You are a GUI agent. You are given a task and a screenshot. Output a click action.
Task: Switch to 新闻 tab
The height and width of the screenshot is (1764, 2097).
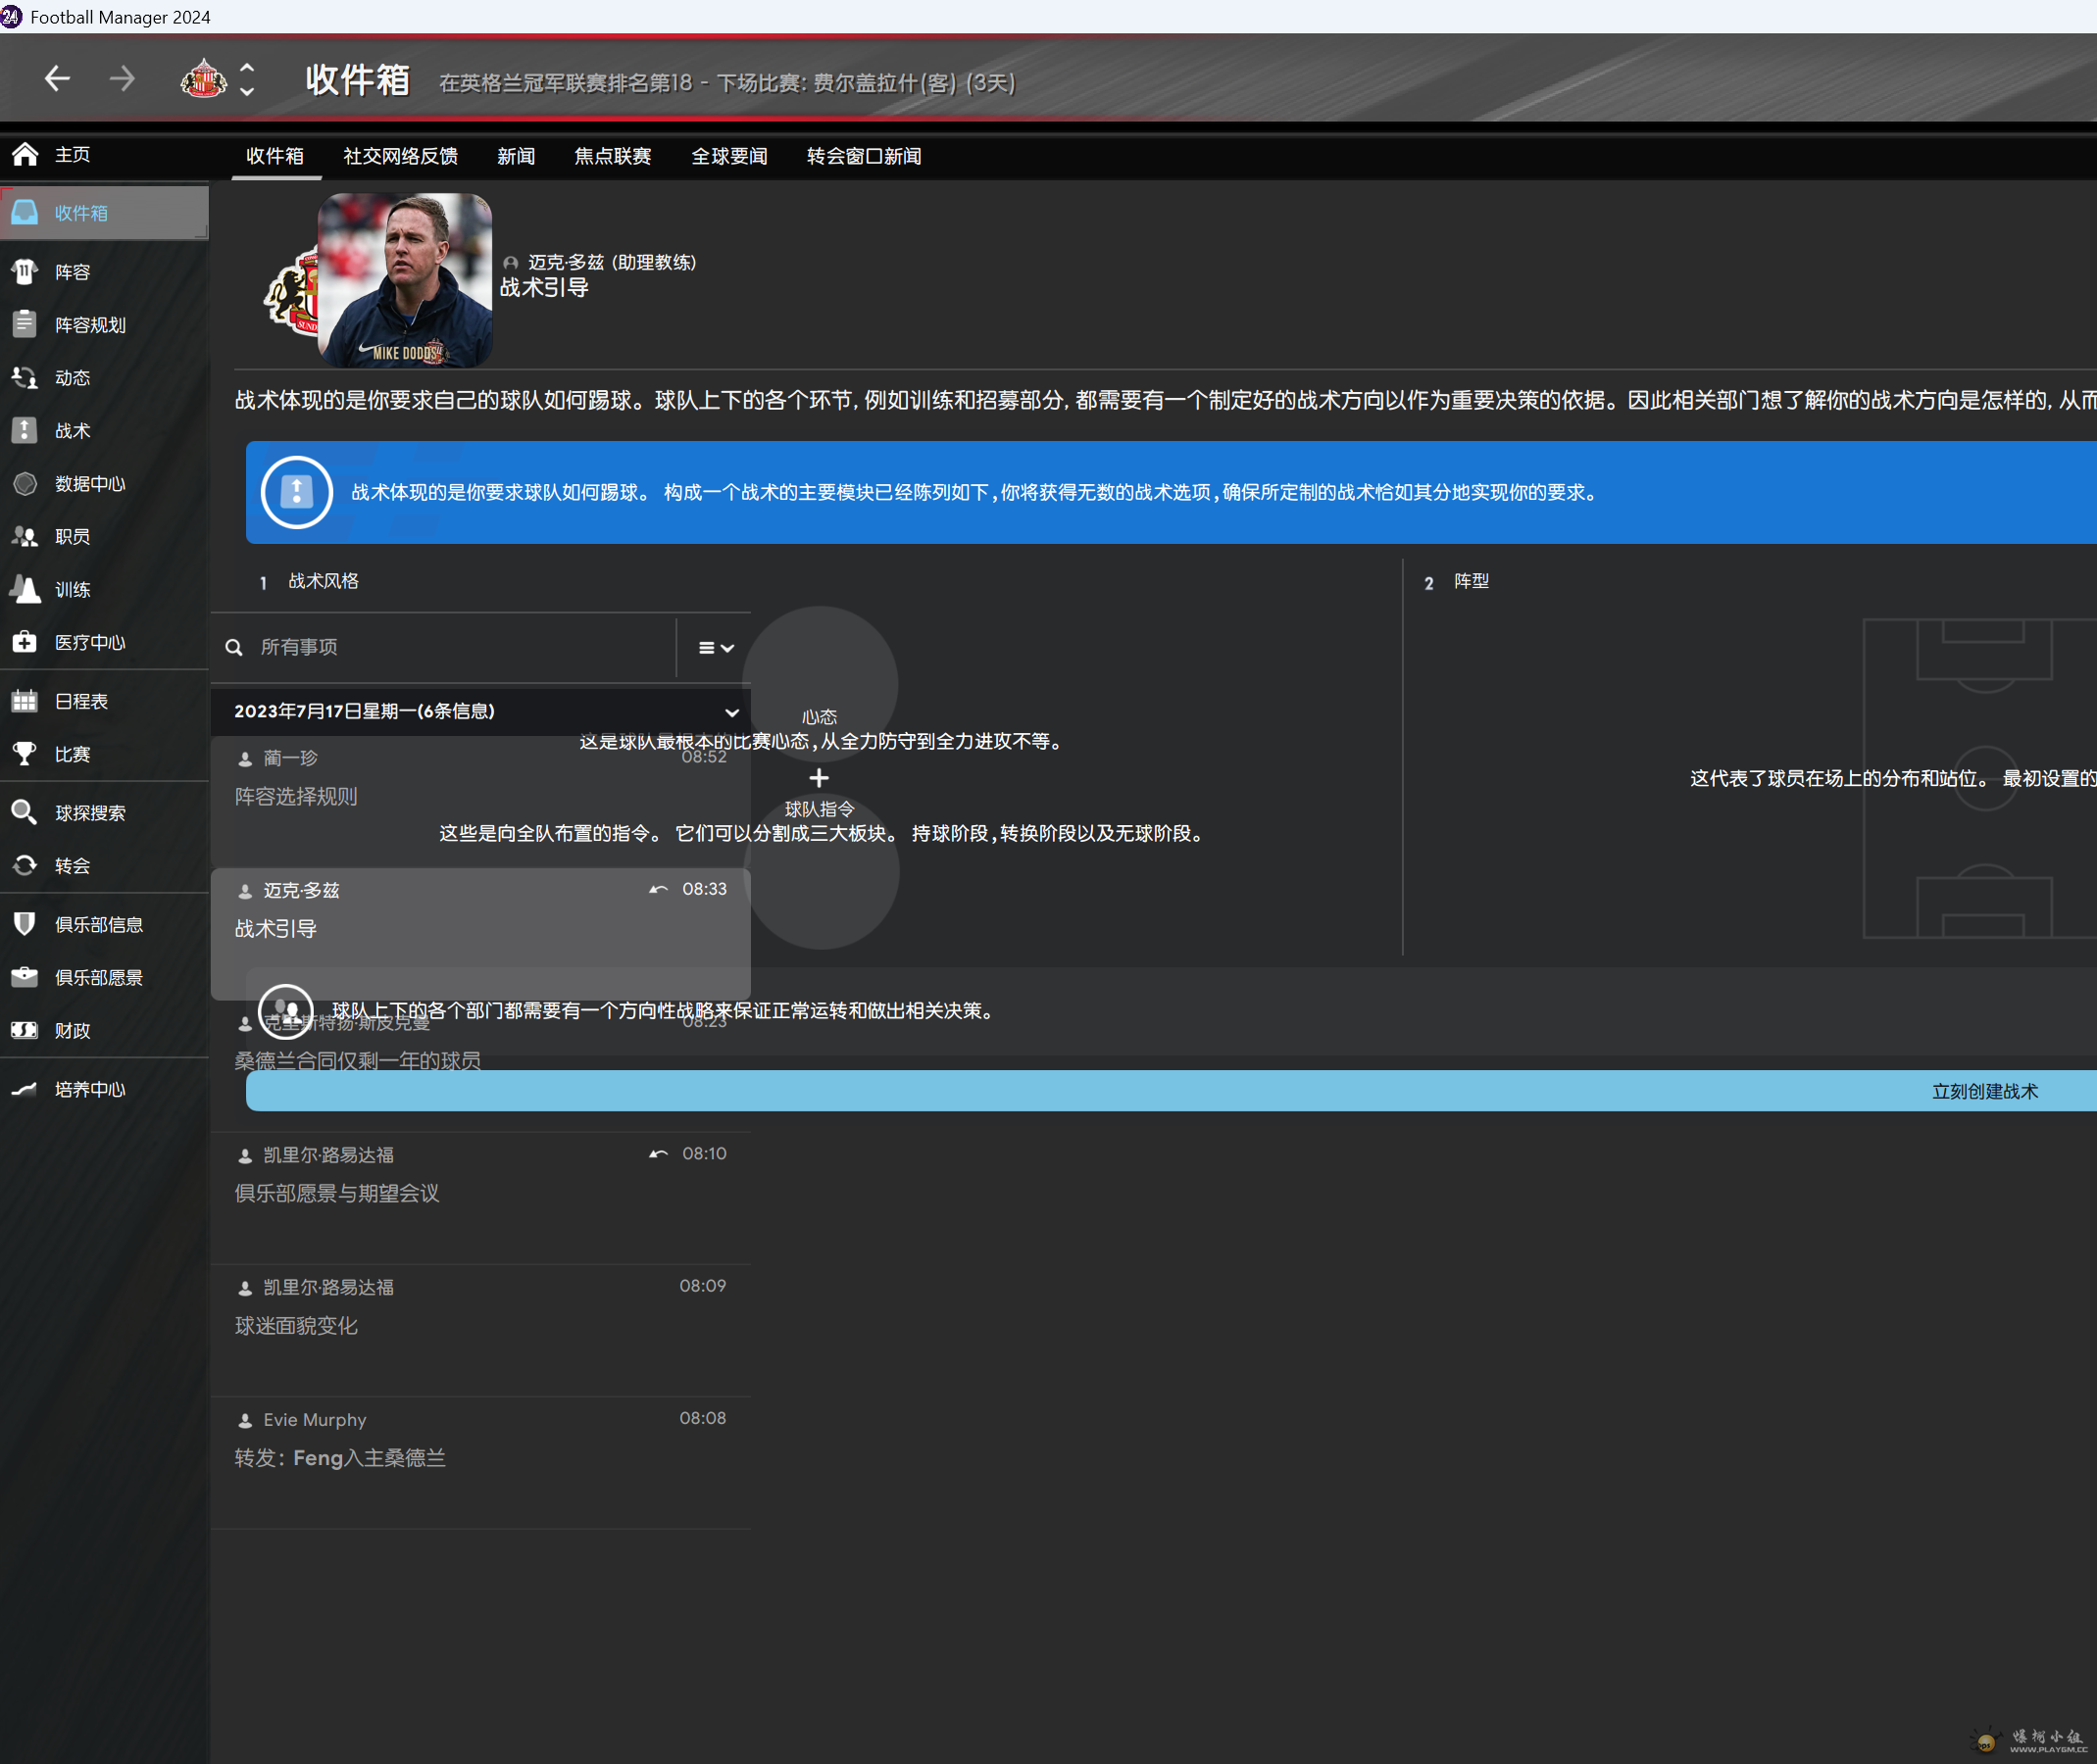pyautogui.click(x=517, y=156)
